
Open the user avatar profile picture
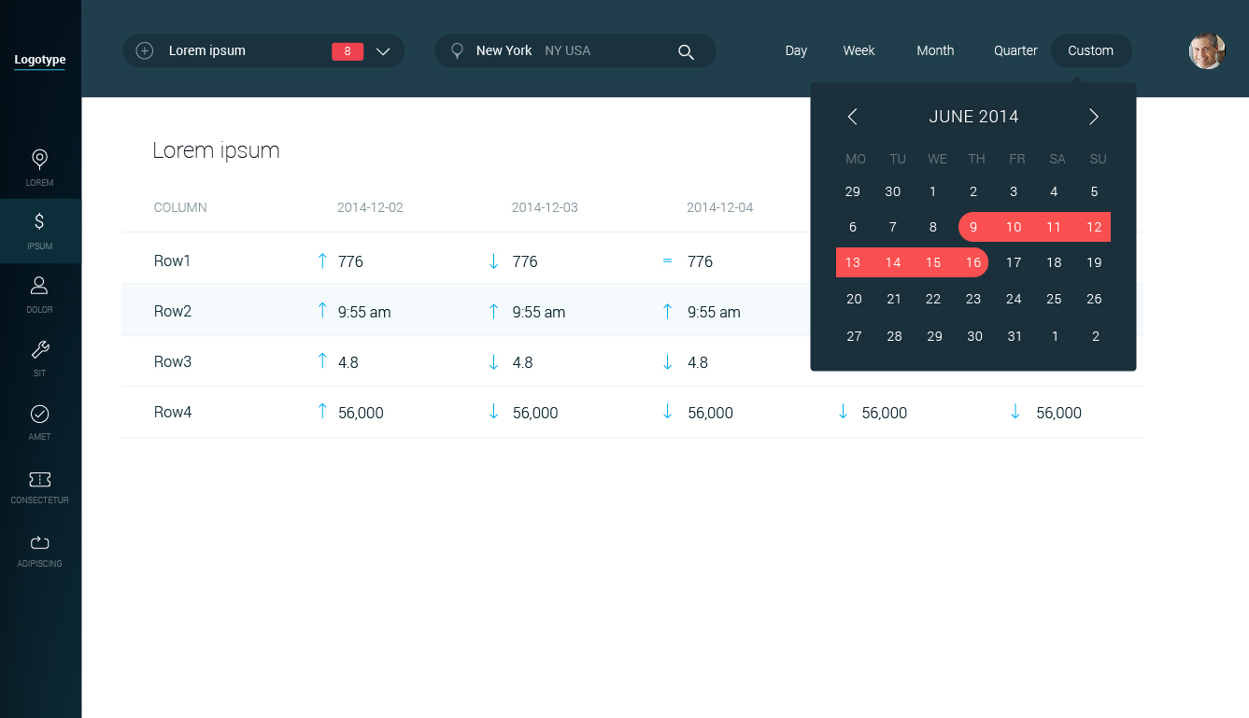1206,51
